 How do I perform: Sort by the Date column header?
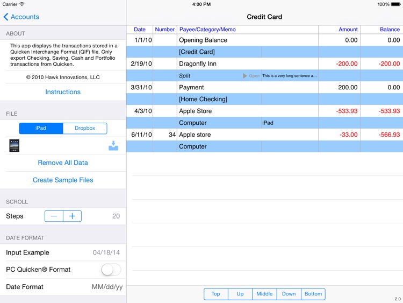[x=140, y=30]
